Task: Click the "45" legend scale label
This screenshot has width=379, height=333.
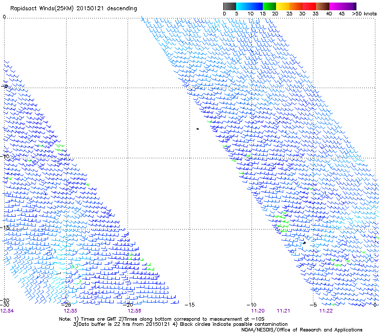Action: [342, 14]
